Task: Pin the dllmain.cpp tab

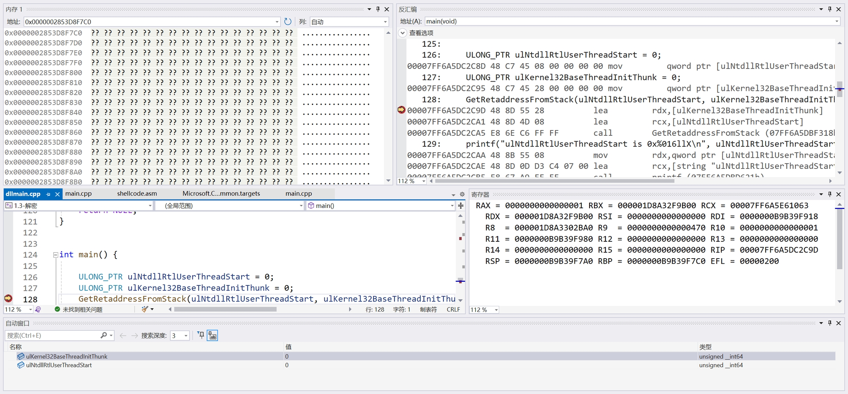Action: point(48,194)
